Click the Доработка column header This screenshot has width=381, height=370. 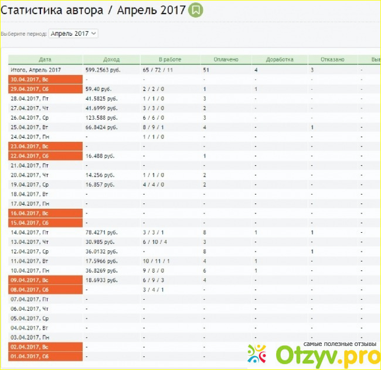280,59
